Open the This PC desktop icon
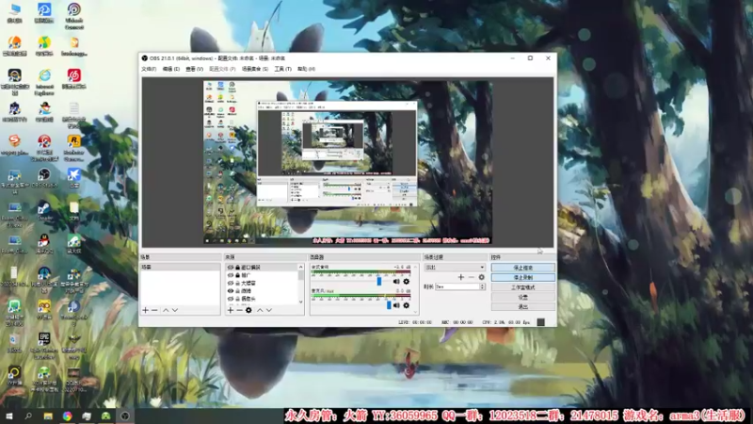Image resolution: width=753 pixels, height=424 pixels. (14, 13)
